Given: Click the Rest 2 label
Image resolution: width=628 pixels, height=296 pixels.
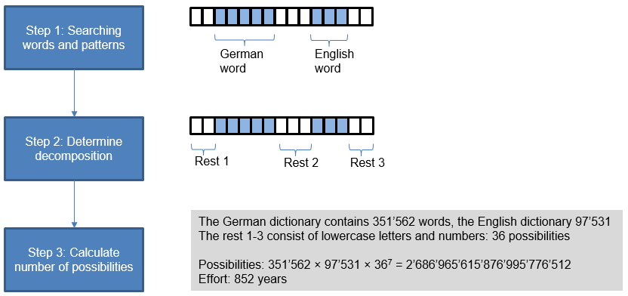Looking at the screenshot, I should (301, 162).
